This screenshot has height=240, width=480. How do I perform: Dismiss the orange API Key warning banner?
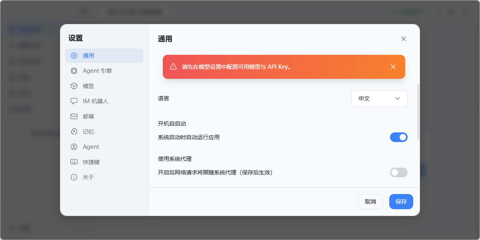[x=393, y=67]
